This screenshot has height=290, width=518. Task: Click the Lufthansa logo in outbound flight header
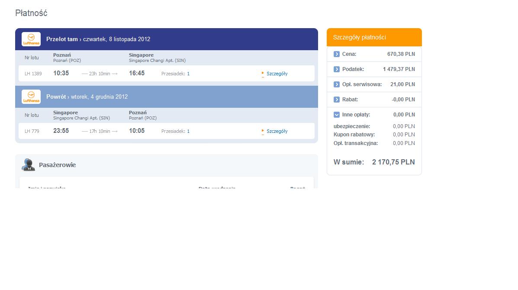(31, 39)
